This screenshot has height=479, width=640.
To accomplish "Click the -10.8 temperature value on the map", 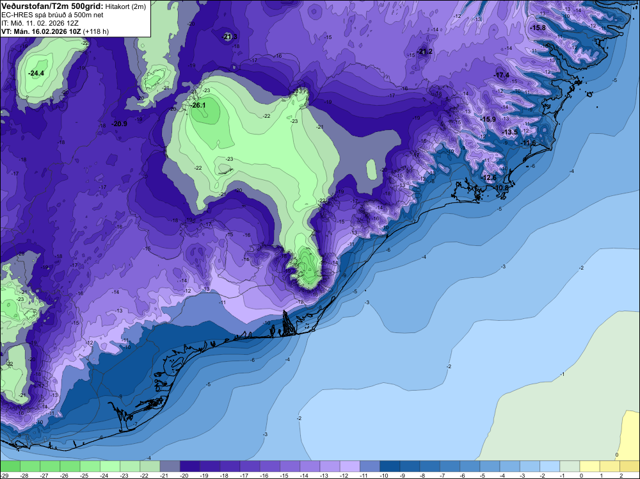I will [502, 188].
